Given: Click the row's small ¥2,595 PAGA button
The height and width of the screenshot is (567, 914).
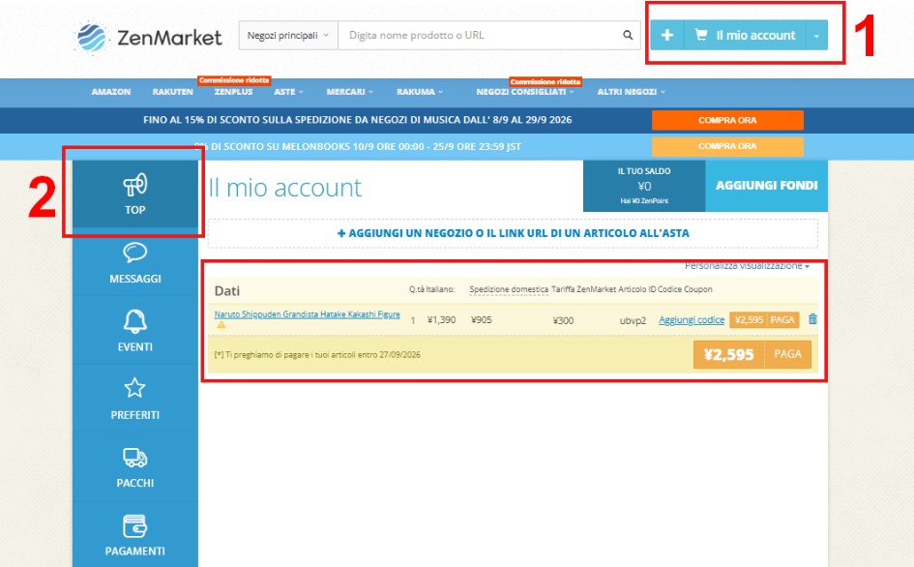Looking at the screenshot, I should [x=764, y=319].
